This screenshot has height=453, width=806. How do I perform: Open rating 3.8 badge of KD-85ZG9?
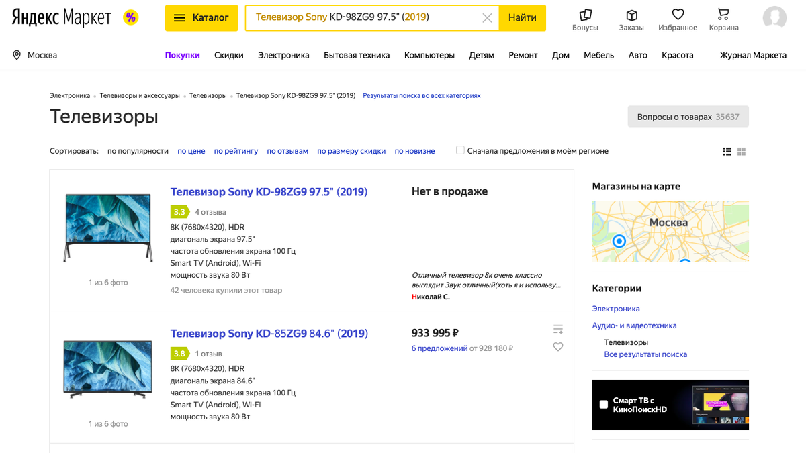pos(180,354)
